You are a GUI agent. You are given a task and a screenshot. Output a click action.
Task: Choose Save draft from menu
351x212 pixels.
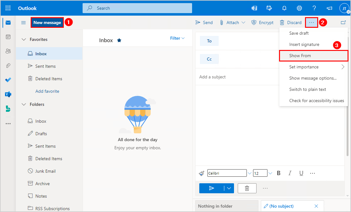point(313,33)
